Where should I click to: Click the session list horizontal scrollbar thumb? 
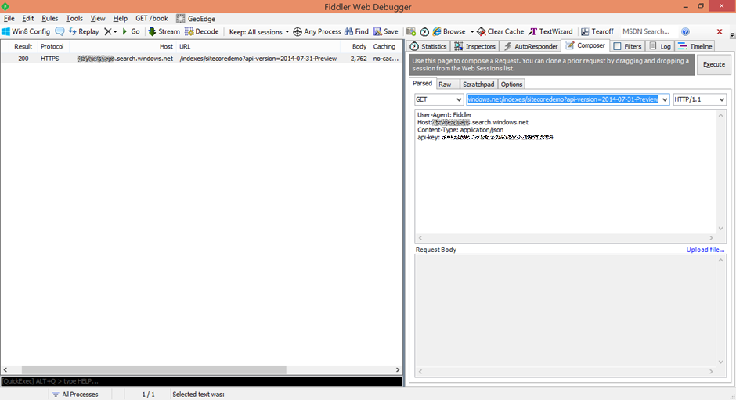pyautogui.click(x=154, y=370)
